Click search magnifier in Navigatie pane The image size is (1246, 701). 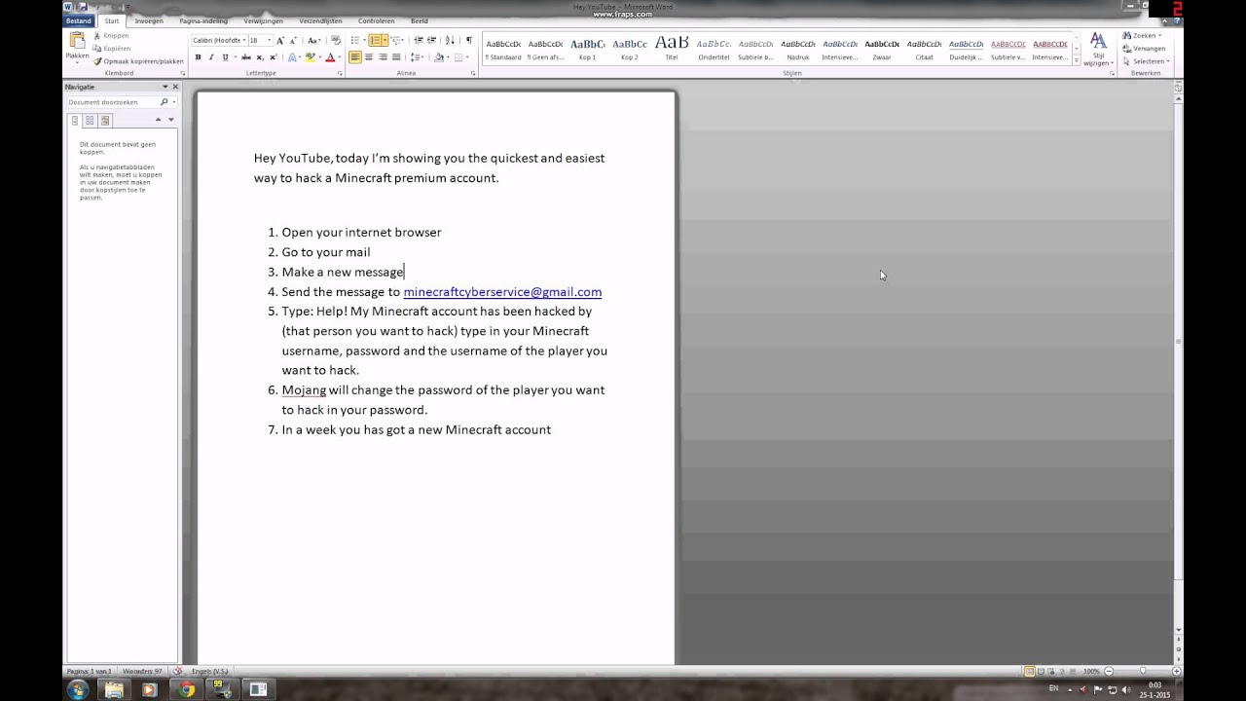[x=165, y=101]
